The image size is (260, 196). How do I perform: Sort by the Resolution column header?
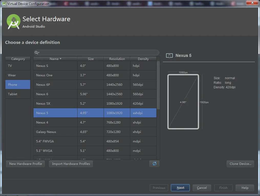[x=117, y=59]
